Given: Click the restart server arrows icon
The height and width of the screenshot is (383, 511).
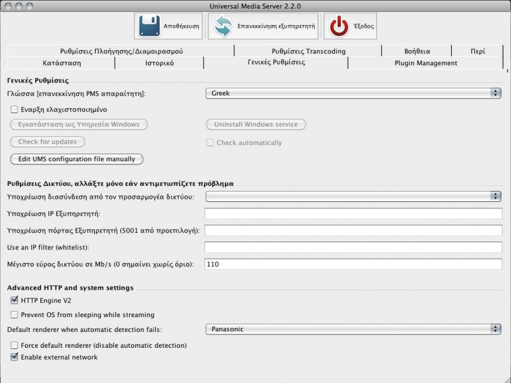Looking at the screenshot, I should (223, 26).
